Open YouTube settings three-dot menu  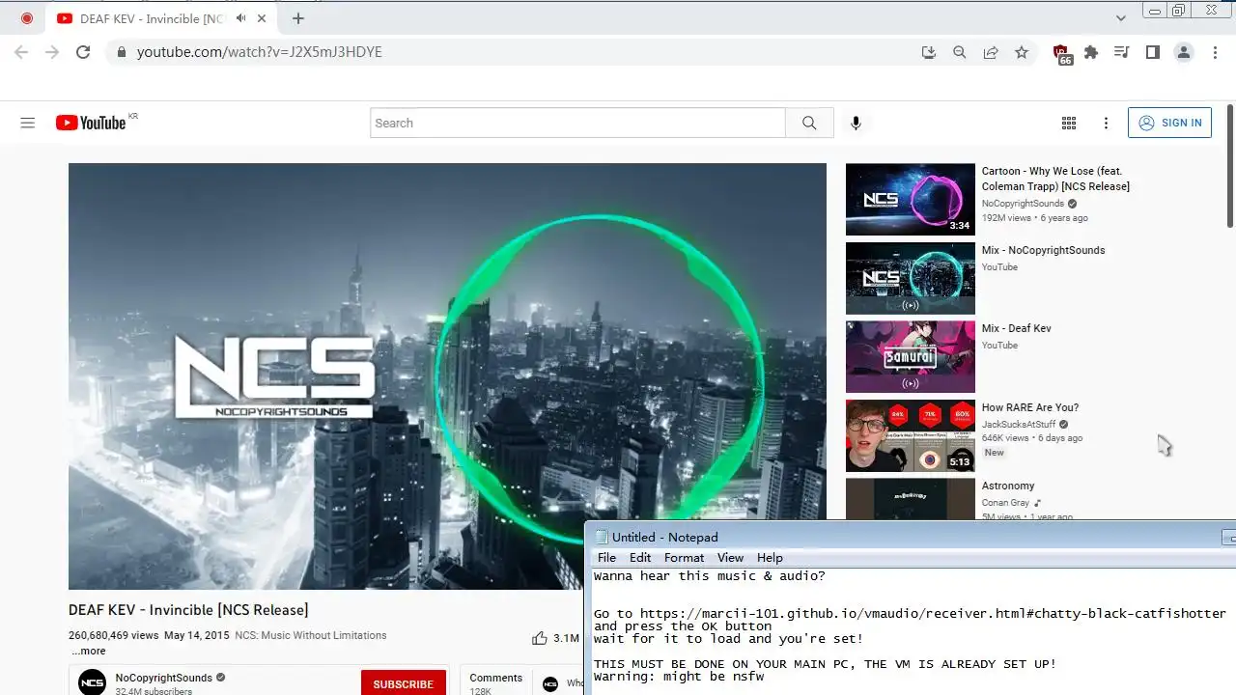[1106, 123]
